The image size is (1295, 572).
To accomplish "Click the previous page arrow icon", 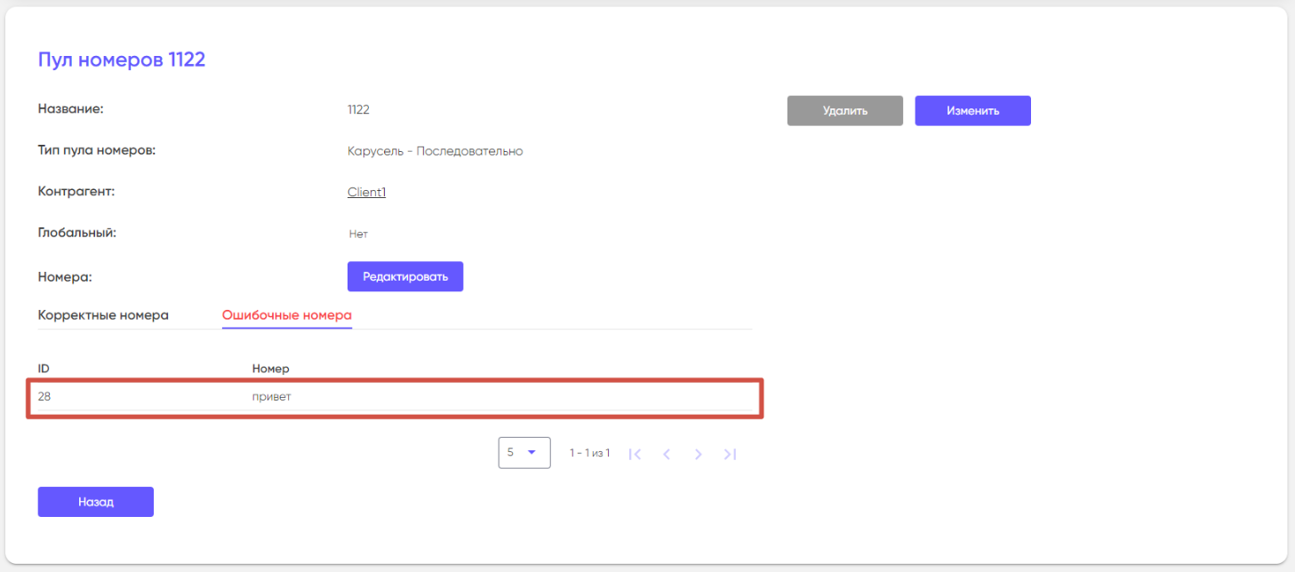I will [x=667, y=454].
